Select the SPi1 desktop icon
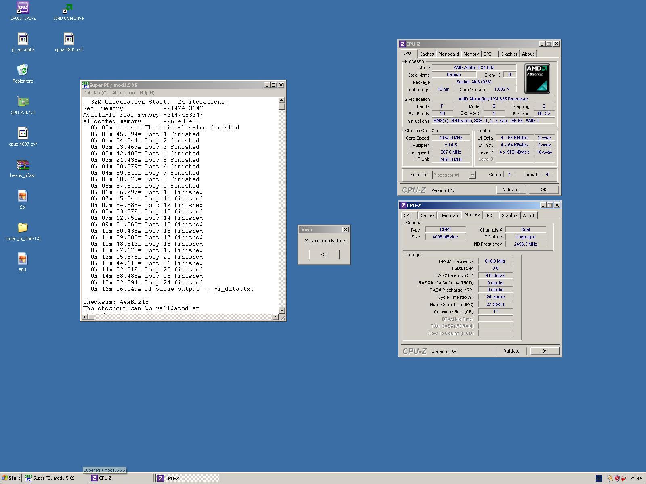 click(23, 263)
